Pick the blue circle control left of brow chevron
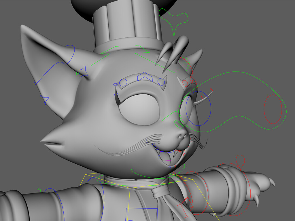Viewport: 295px width, 221px height. coord(123,83)
